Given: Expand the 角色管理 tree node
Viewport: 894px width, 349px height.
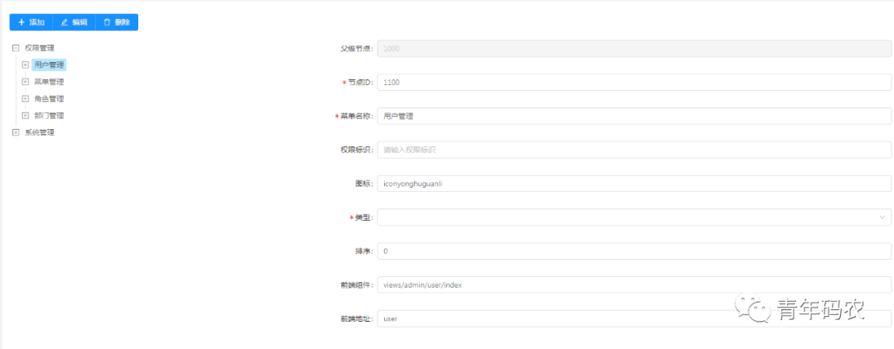Looking at the screenshot, I should tap(25, 98).
